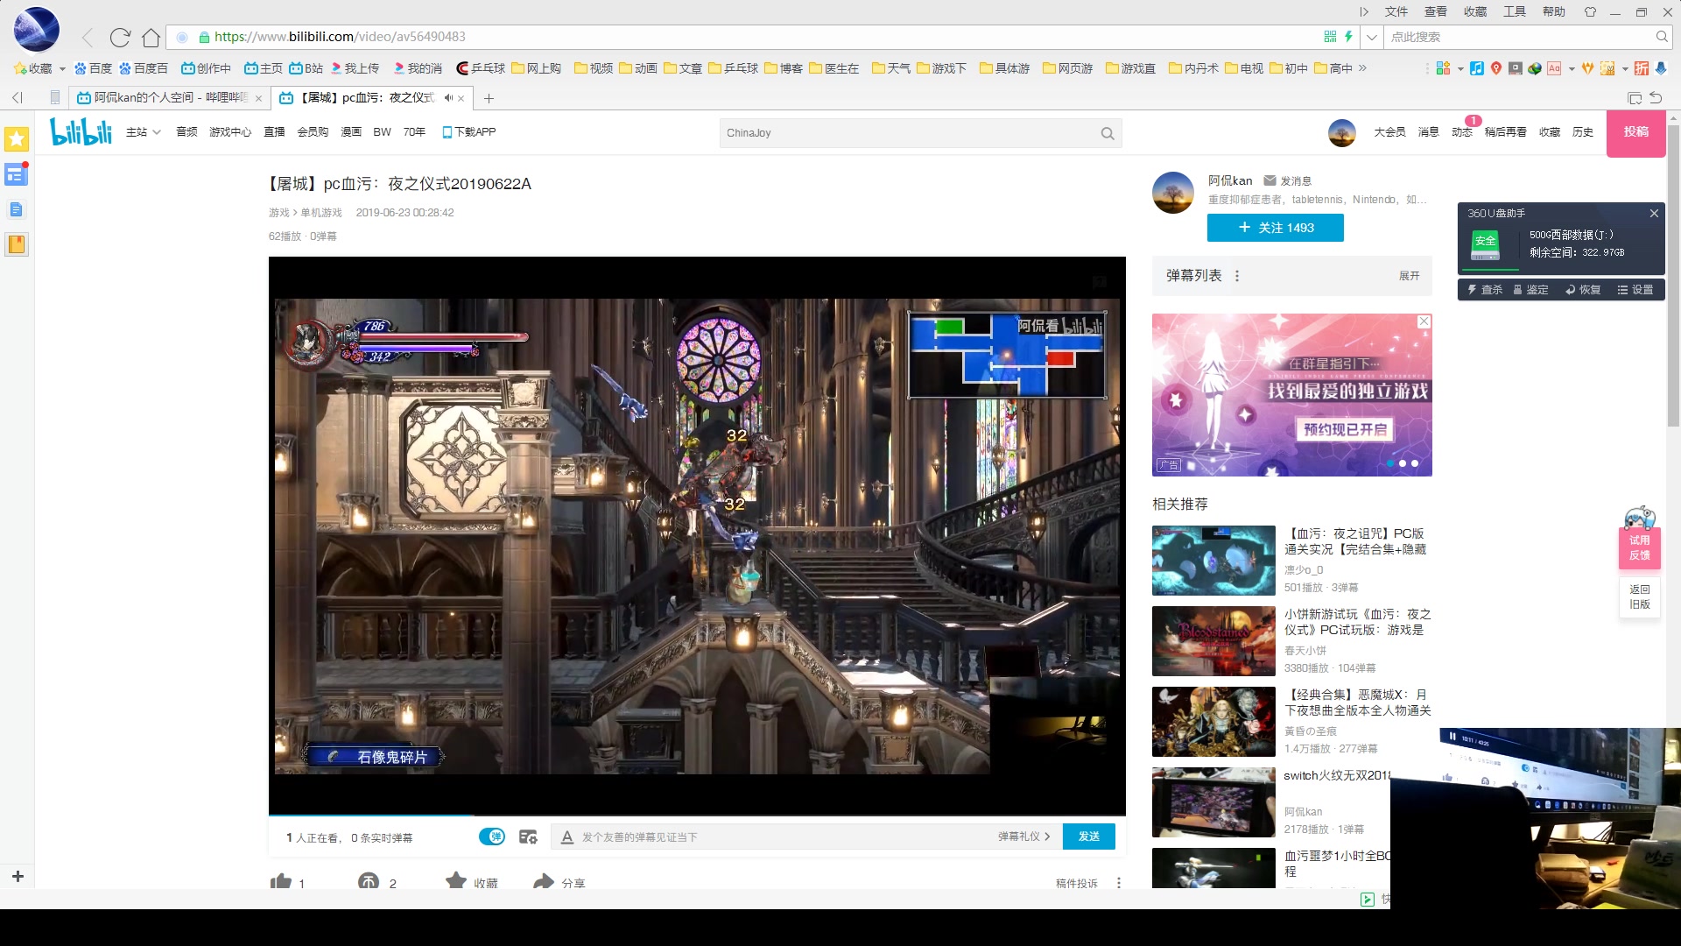The image size is (1681, 946).
Task: Open the 工具 browser menu
Action: pos(1514,11)
